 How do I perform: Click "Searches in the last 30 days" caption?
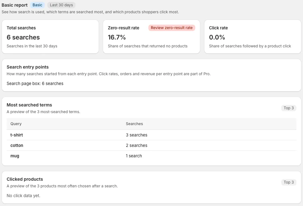point(32,46)
